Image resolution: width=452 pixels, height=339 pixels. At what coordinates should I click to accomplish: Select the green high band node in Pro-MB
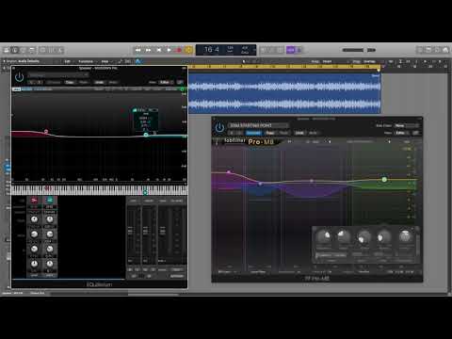point(384,180)
